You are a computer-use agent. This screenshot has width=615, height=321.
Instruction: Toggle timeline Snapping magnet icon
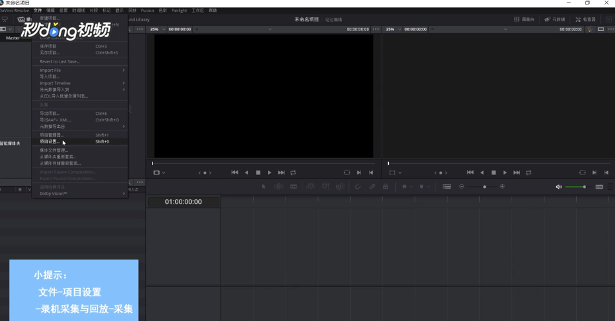(358, 187)
